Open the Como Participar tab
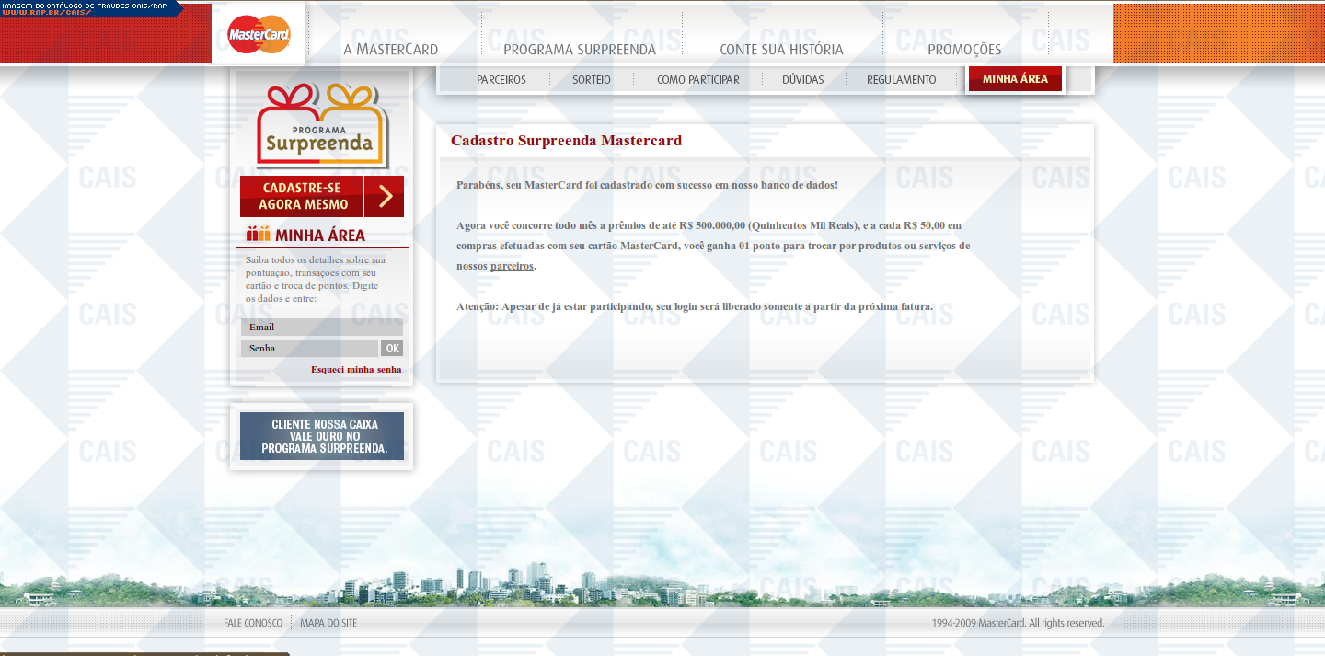The width and height of the screenshot is (1325, 656). [697, 80]
